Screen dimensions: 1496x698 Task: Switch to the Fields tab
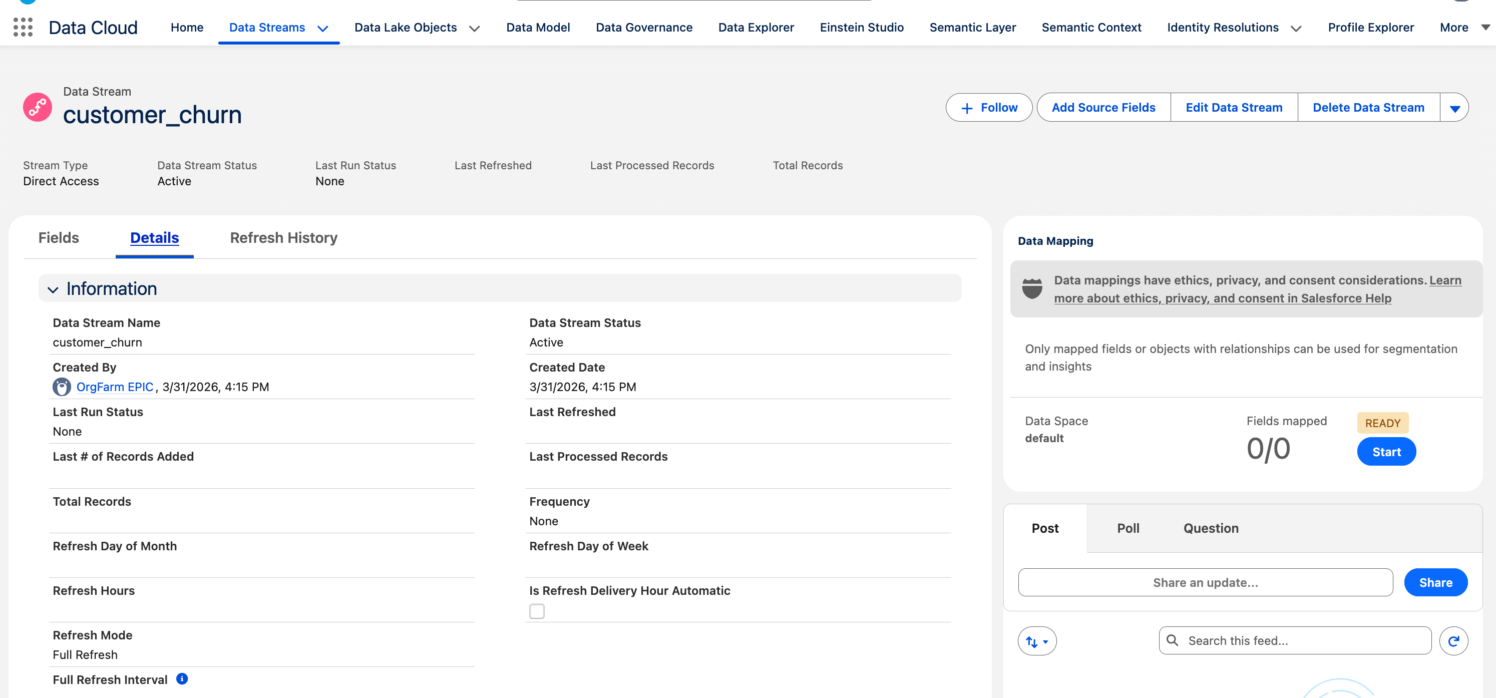(59, 237)
